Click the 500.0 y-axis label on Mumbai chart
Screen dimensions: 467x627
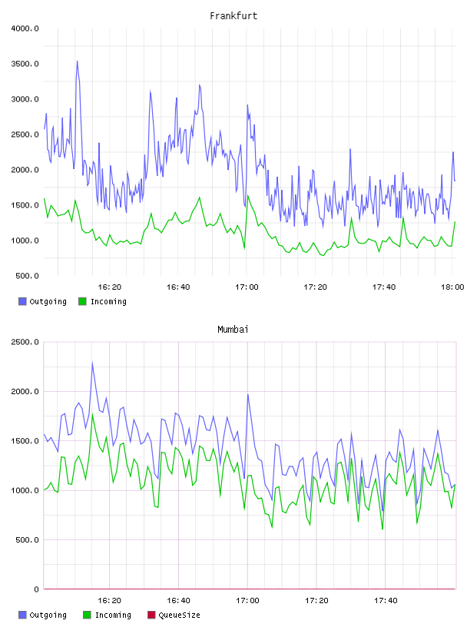(27, 540)
